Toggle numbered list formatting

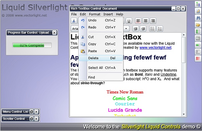(160, 28)
